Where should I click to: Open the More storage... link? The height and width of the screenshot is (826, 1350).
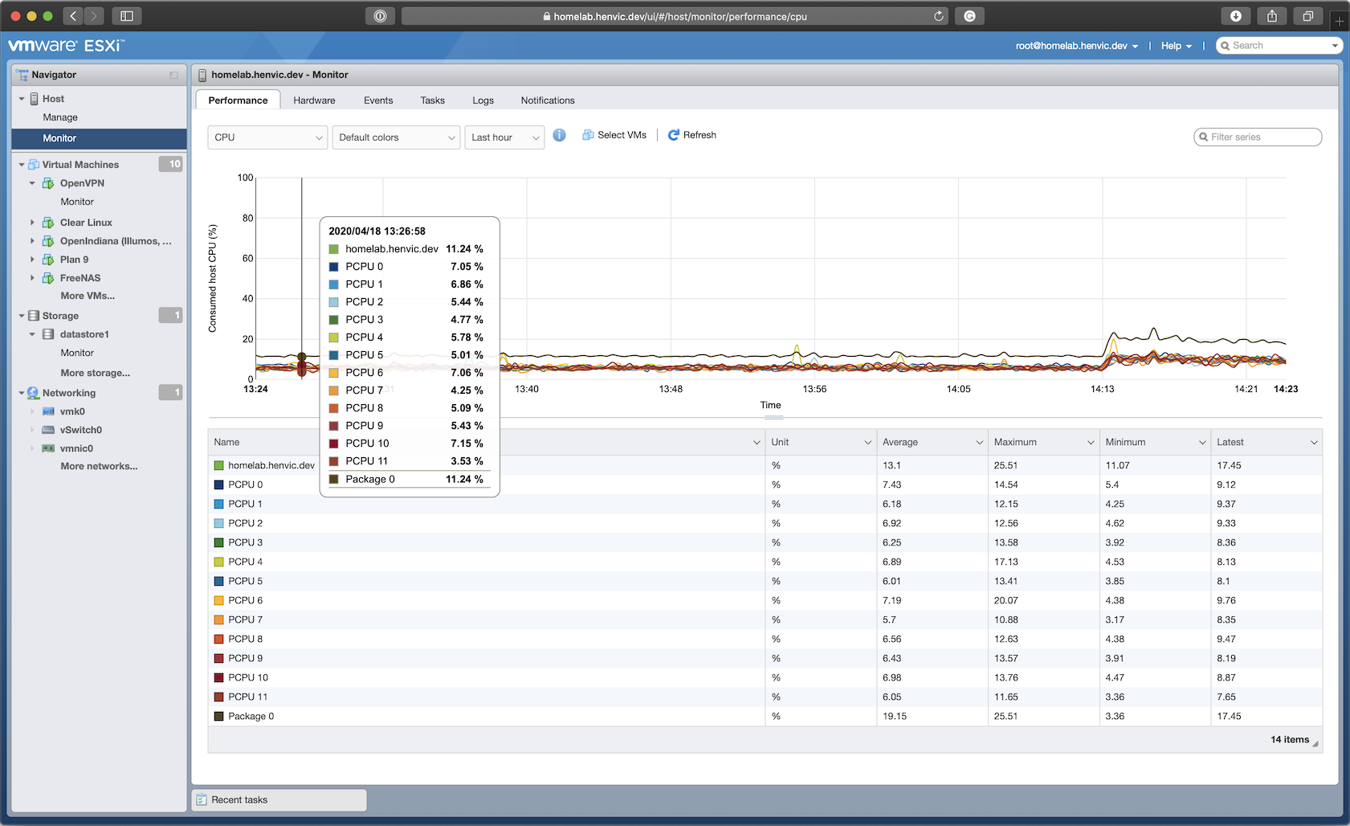[x=95, y=373]
